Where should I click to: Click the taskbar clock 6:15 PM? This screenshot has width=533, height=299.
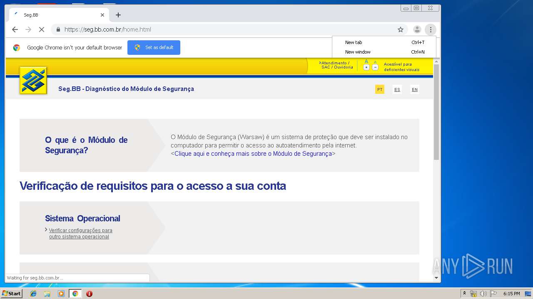511,294
